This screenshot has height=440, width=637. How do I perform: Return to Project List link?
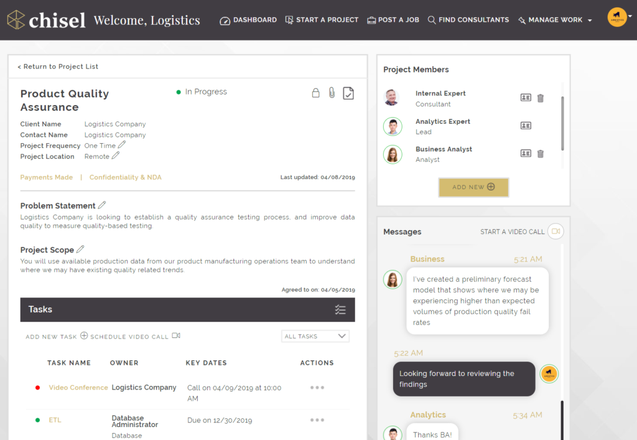[58, 67]
